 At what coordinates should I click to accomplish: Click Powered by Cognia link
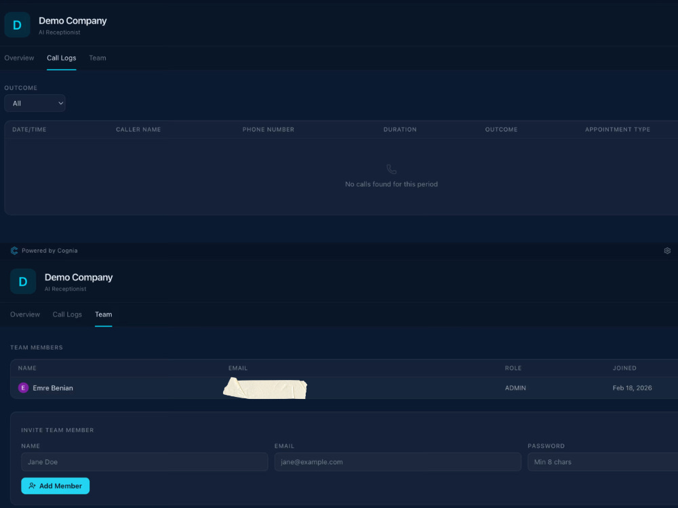(x=49, y=251)
